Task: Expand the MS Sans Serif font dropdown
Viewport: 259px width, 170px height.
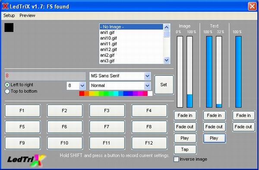Action: [x=147, y=76]
